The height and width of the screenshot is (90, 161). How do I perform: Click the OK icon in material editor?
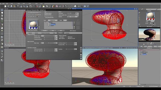tap(81, 48)
